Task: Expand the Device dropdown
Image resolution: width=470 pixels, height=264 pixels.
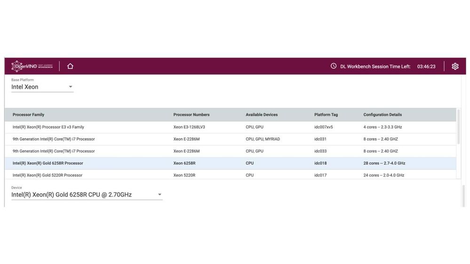Action: [x=87, y=194]
